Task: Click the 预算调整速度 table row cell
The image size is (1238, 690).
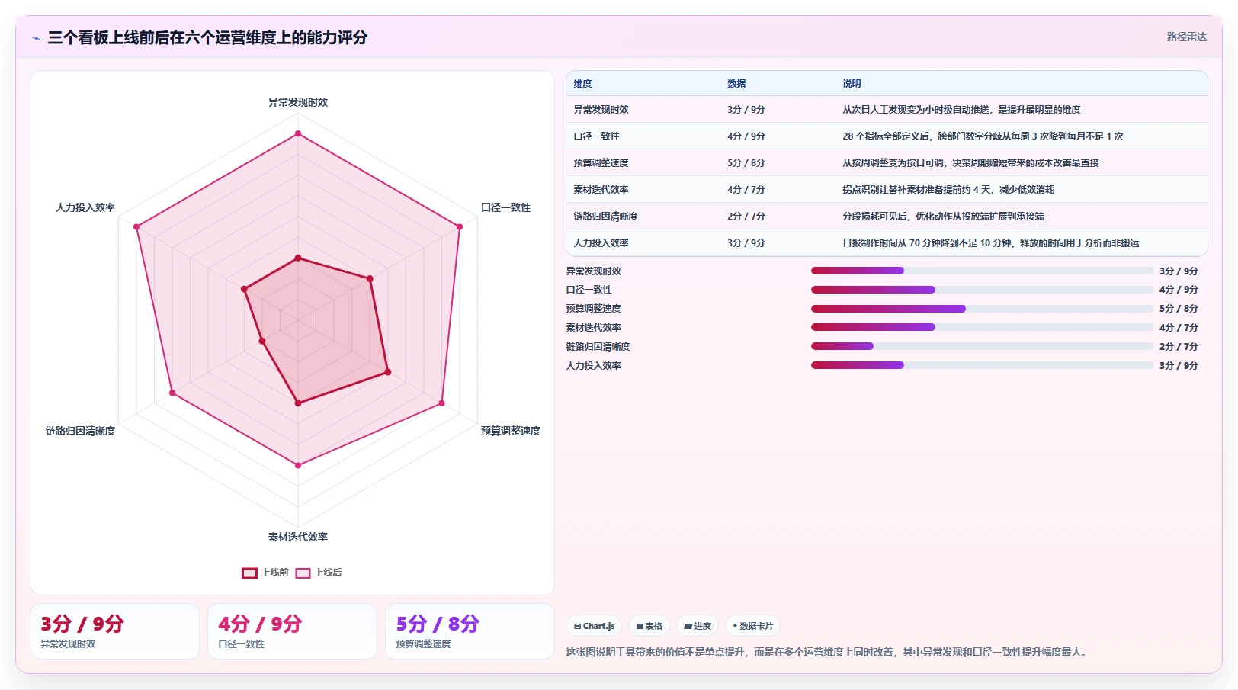Action: pyautogui.click(x=601, y=163)
